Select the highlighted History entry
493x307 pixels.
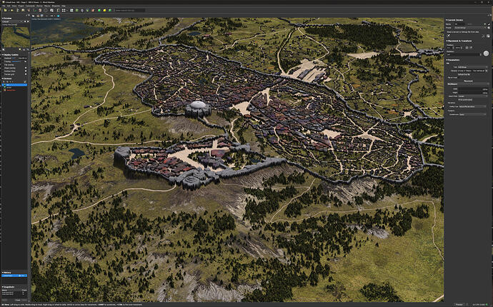point(14,276)
